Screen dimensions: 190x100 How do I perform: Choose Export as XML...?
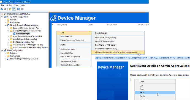(74, 53)
